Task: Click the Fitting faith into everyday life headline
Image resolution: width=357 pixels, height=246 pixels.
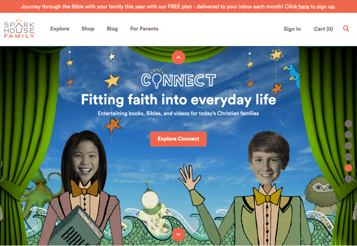Action: (178, 100)
